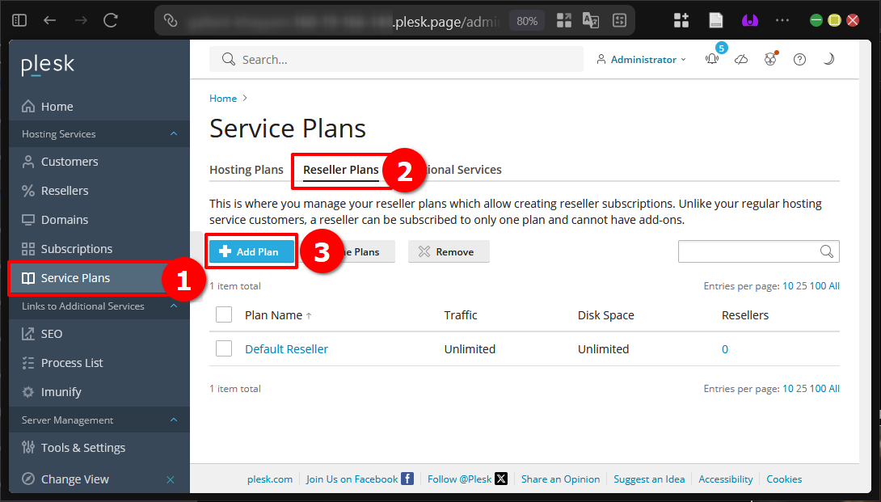The width and height of the screenshot is (881, 502).
Task: Click the 80% zoom level indicator
Action: (x=527, y=21)
